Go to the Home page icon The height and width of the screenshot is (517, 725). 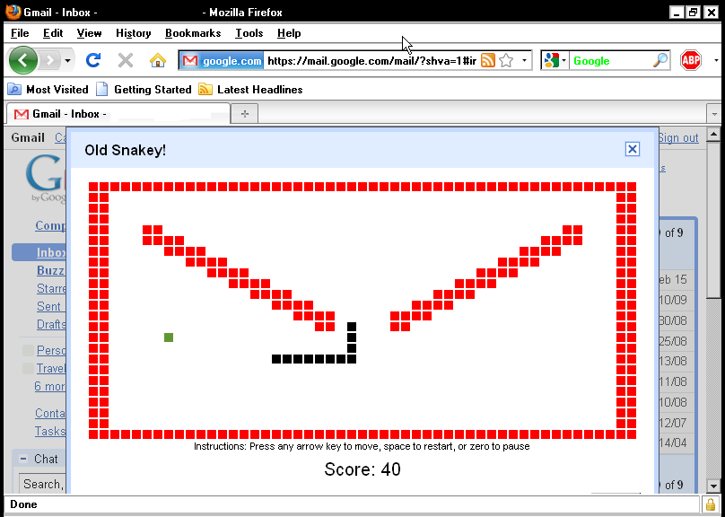pyautogui.click(x=158, y=60)
